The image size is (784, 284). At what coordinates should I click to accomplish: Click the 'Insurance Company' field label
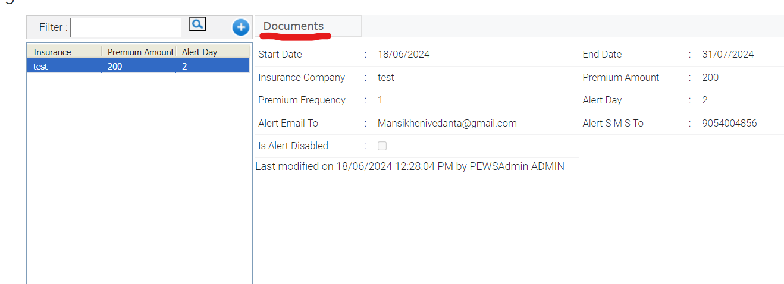point(302,78)
